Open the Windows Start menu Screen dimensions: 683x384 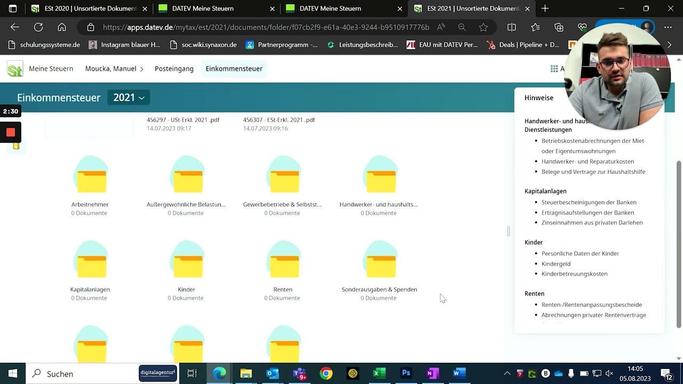(x=13, y=373)
